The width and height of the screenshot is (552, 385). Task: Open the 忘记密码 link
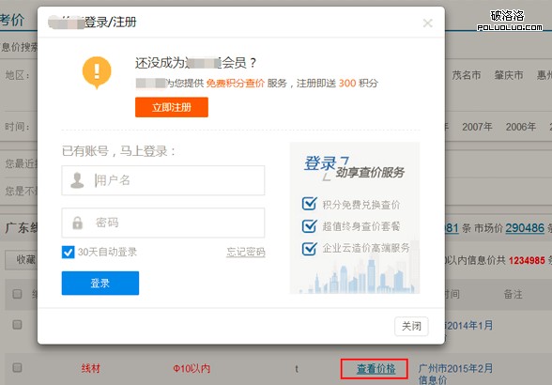click(x=246, y=252)
